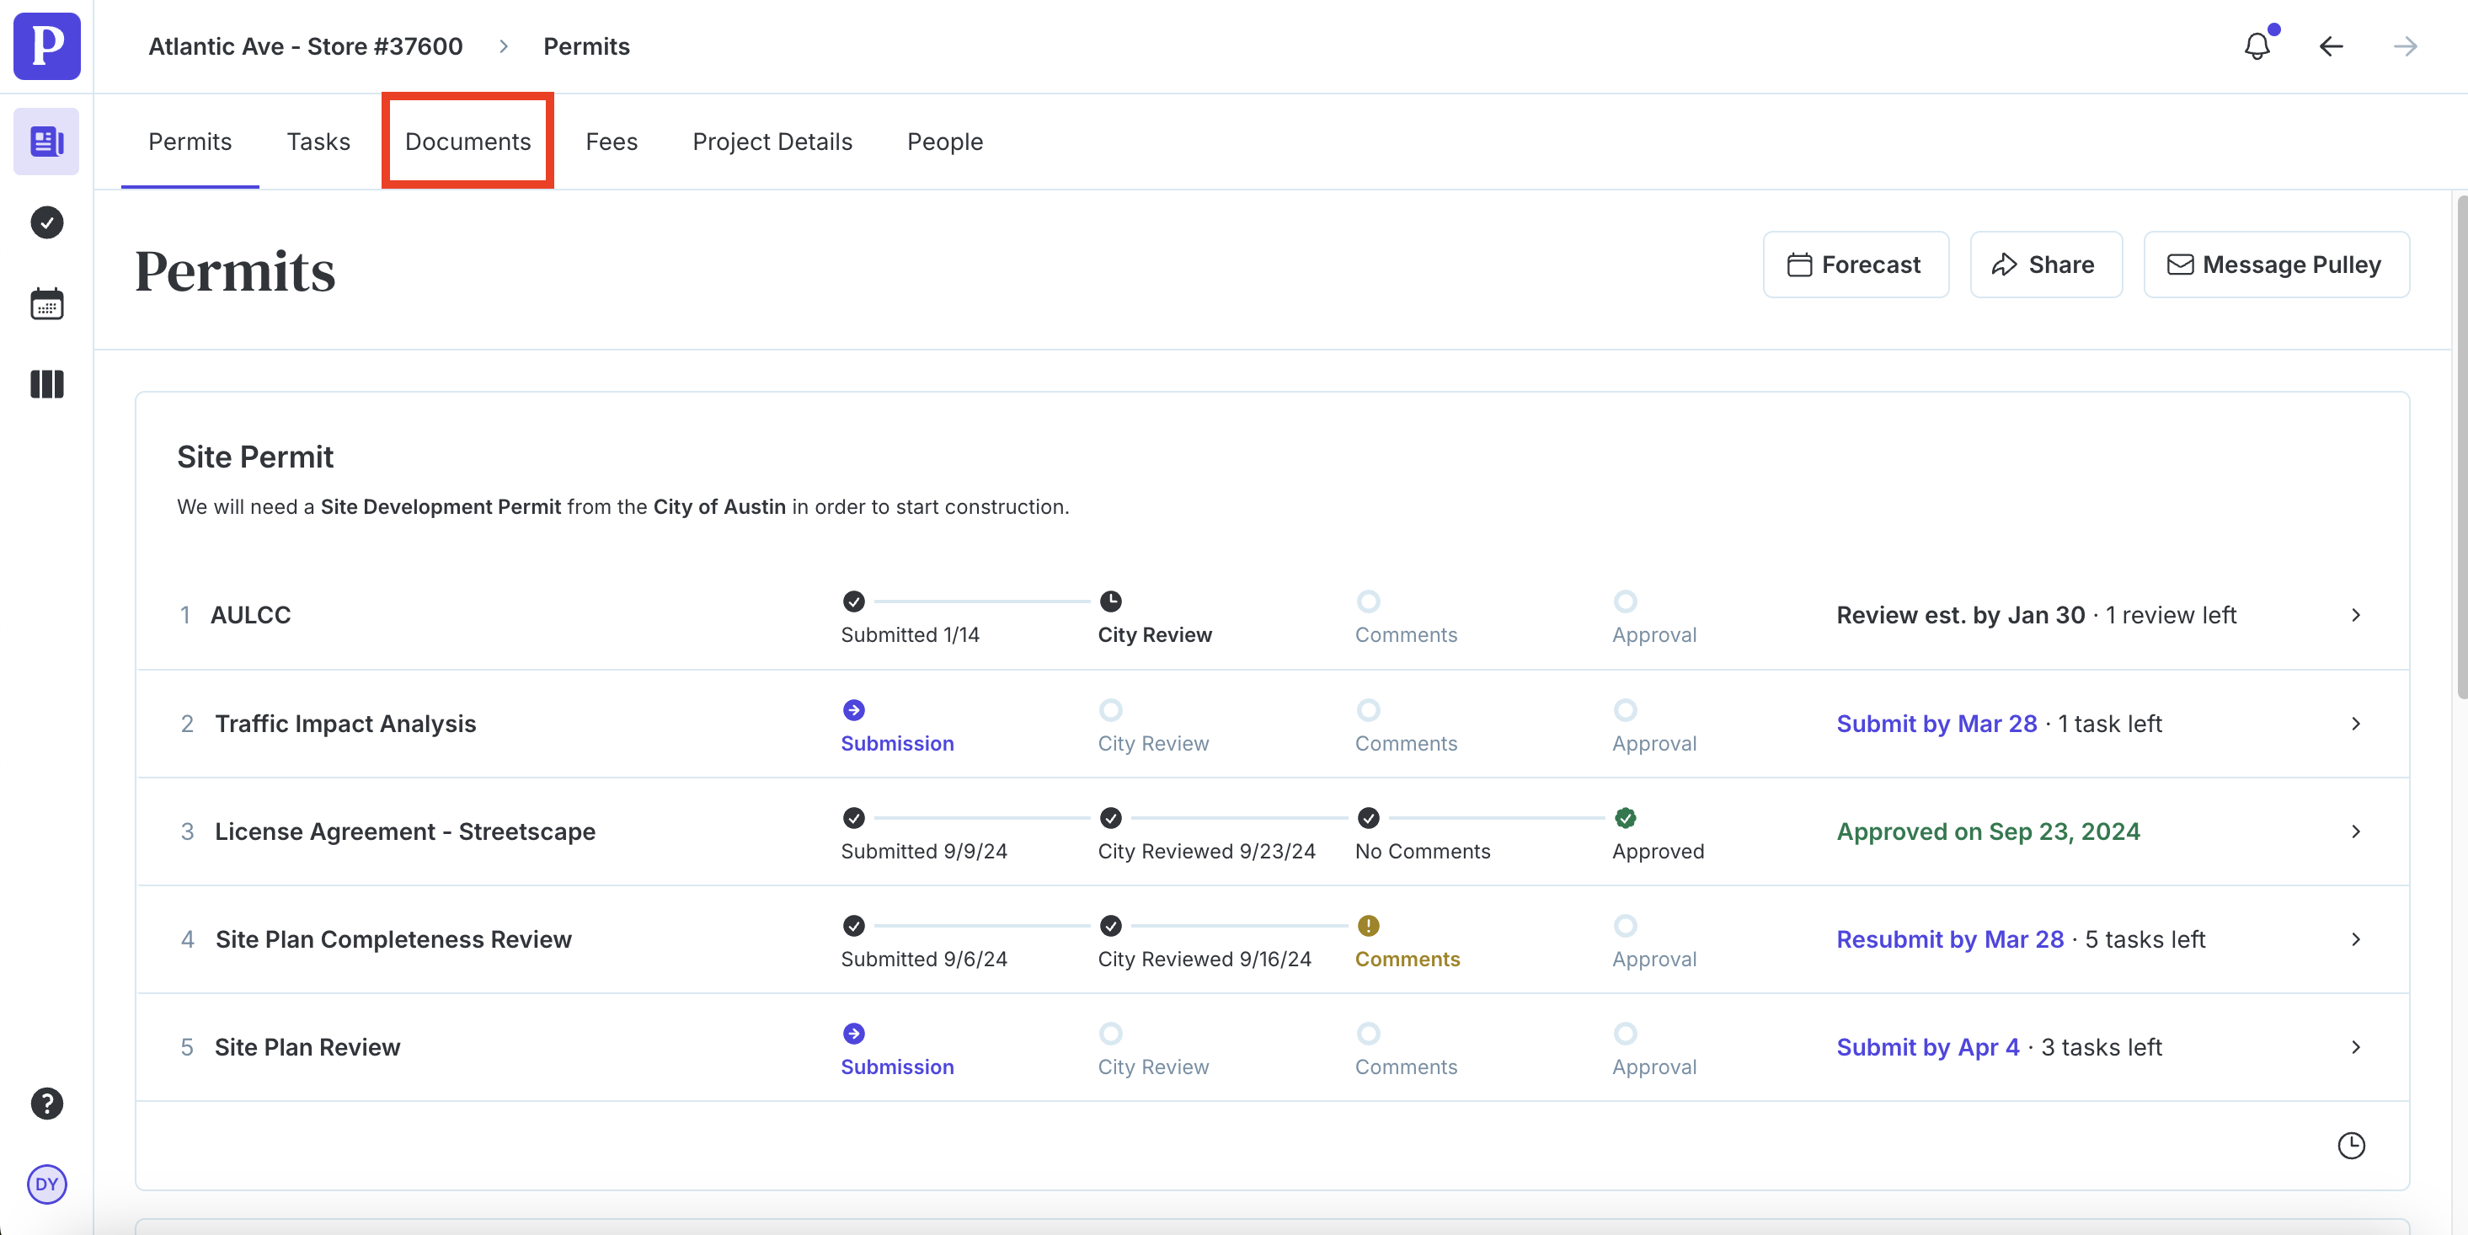The width and height of the screenshot is (2468, 1235).
Task: Open the columns board icon in the sidebar
Action: (46, 384)
